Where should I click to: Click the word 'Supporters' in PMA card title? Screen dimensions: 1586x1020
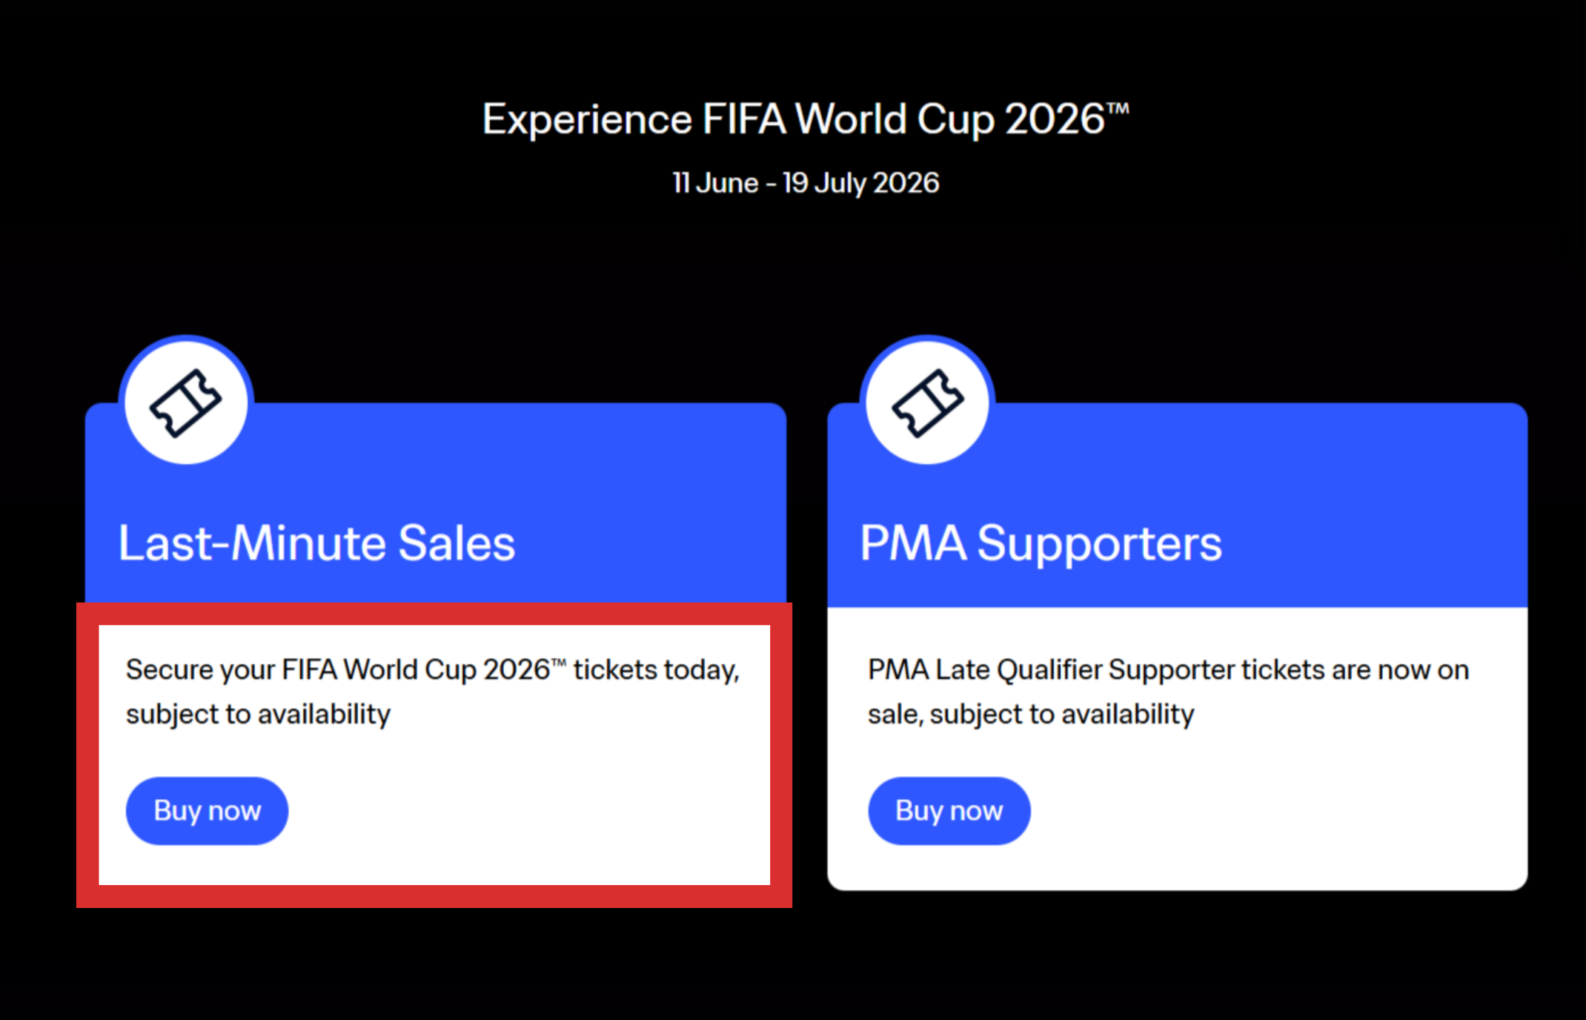point(1099,543)
